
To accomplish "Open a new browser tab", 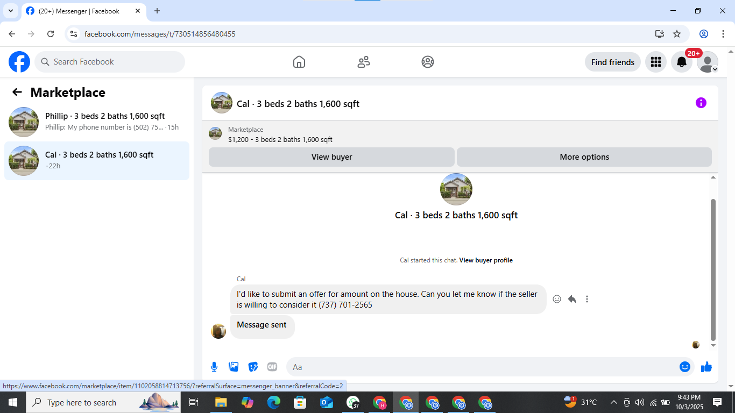I will pyautogui.click(x=157, y=11).
